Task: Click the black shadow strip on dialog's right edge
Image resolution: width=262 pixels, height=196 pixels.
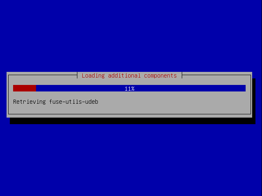Action: pos(254,98)
